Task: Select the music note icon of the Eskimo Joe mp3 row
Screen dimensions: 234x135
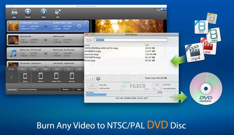Action: click(13, 53)
